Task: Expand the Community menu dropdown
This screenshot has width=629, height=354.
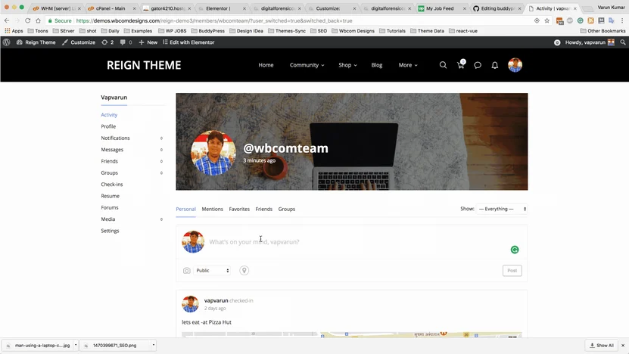Action: click(x=307, y=65)
